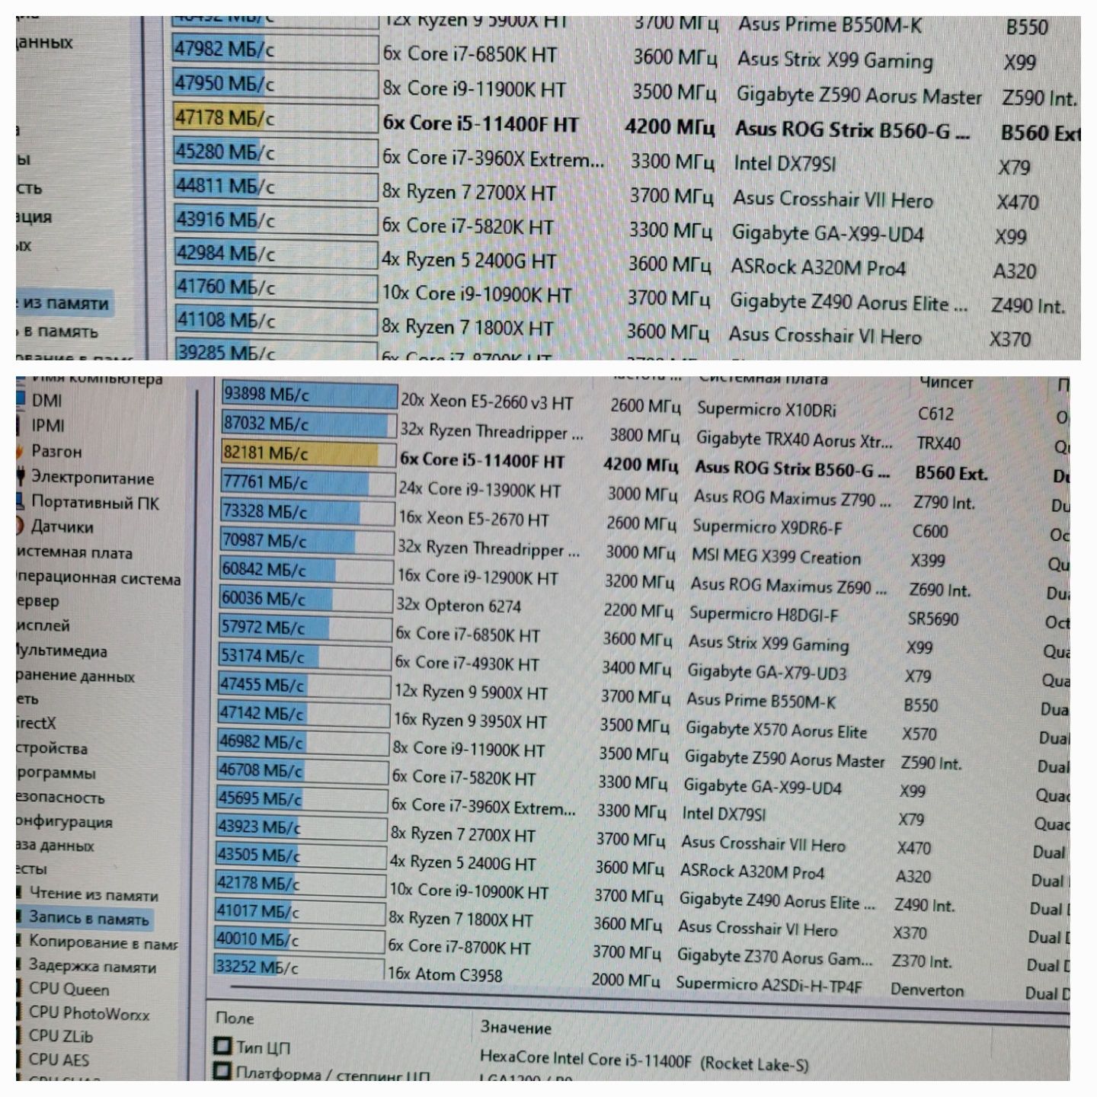Image resolution: width=1097 pixels, height=1097 pixels.
Task: Click 6x Core i7-8700K HT at 40010 МБ/с
Action: coord(459,947)
